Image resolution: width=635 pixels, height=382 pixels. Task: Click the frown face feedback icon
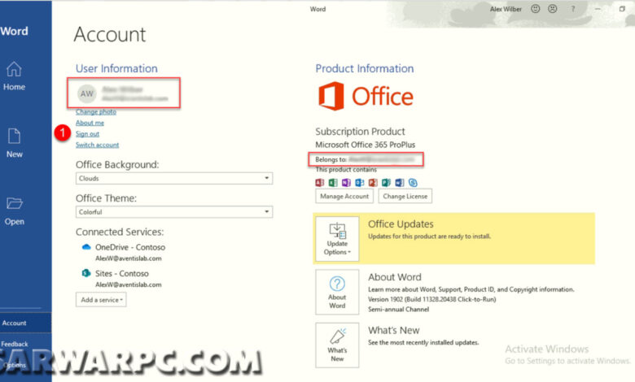click(553, 9)
